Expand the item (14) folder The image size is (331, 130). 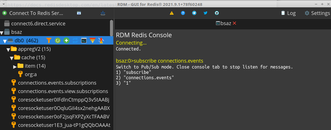click(x=15, y=67)
